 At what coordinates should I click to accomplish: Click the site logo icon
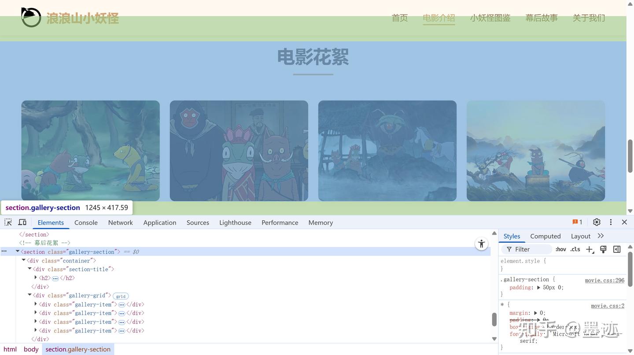click(x=31, y=17)
